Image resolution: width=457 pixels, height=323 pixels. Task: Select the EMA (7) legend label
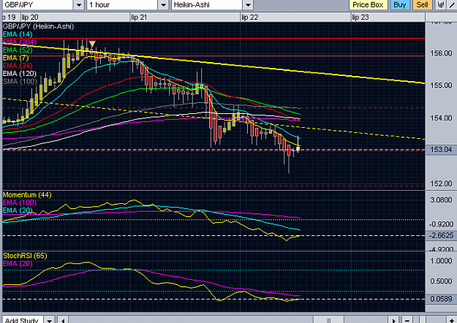pos(16,58)
